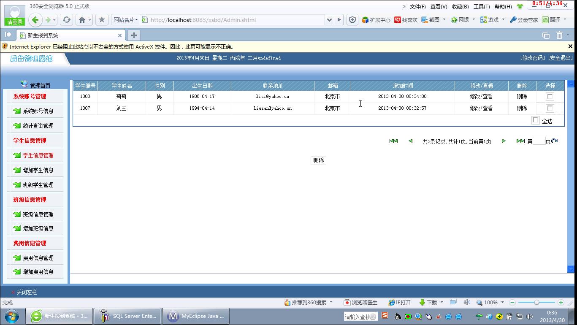Screen dimensions: 577x325
Task: Select the checkbox for student 1008
Action: tap(550, 97)
